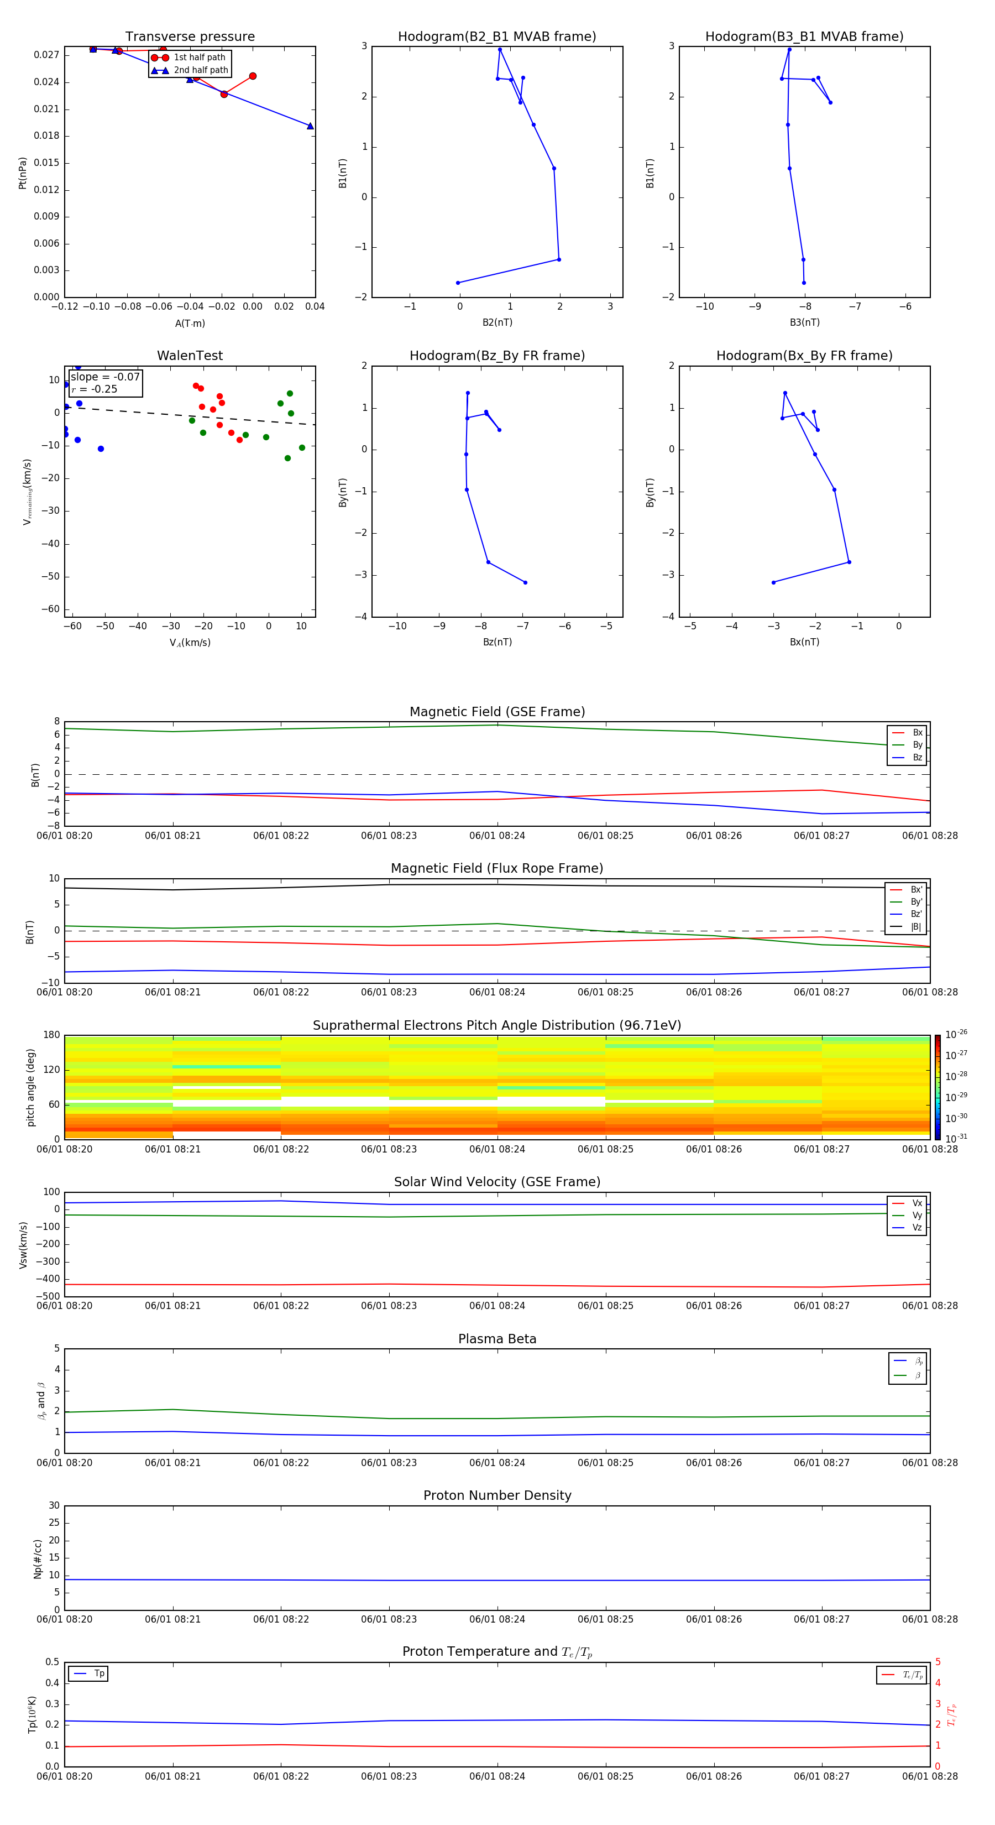Select the "Proton Temperature and Te/Tp" title
This screenshot has width=995, height=1825.
pos(497,1652)
